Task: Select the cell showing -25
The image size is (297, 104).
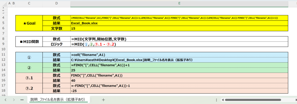Action: (179, 91)
